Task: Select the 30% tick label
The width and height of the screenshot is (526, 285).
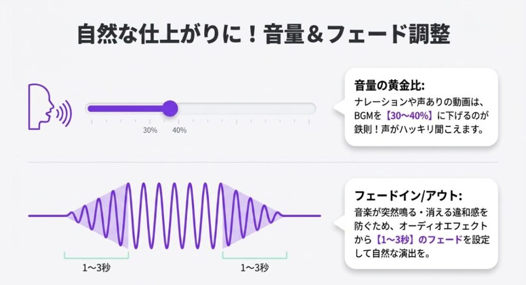Action: 150,130
